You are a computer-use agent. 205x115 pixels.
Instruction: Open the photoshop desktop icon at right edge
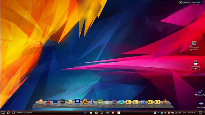pyautogui.click(x=201, y=105)
